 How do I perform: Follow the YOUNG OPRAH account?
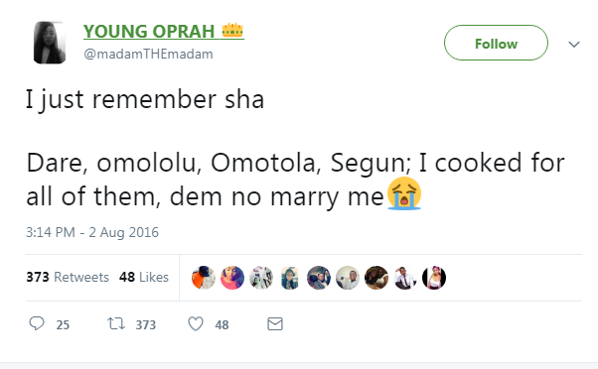pos(496,43)
